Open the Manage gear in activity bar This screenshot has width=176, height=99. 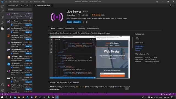(x=3, y=90)
